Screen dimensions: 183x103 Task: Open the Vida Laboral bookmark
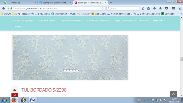tap(99, 14)
